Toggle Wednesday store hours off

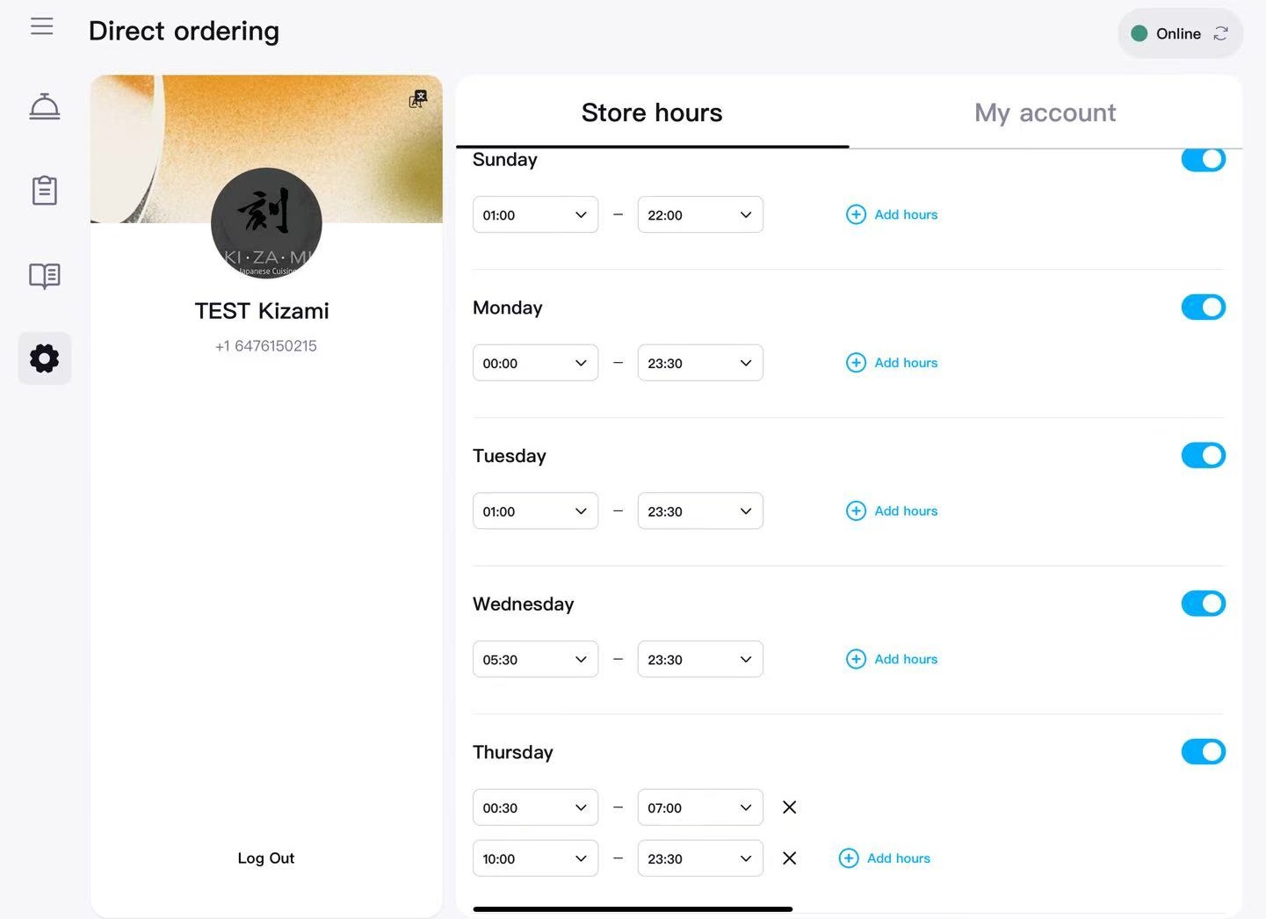coord(1204,604)
